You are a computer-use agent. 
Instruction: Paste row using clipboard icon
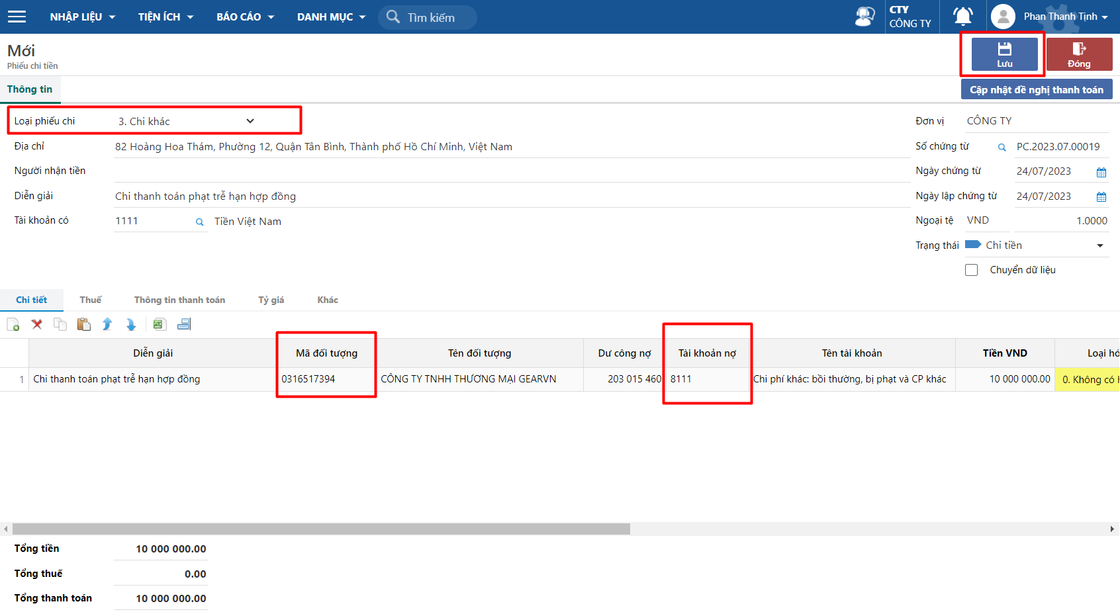[x=84, y=324]
